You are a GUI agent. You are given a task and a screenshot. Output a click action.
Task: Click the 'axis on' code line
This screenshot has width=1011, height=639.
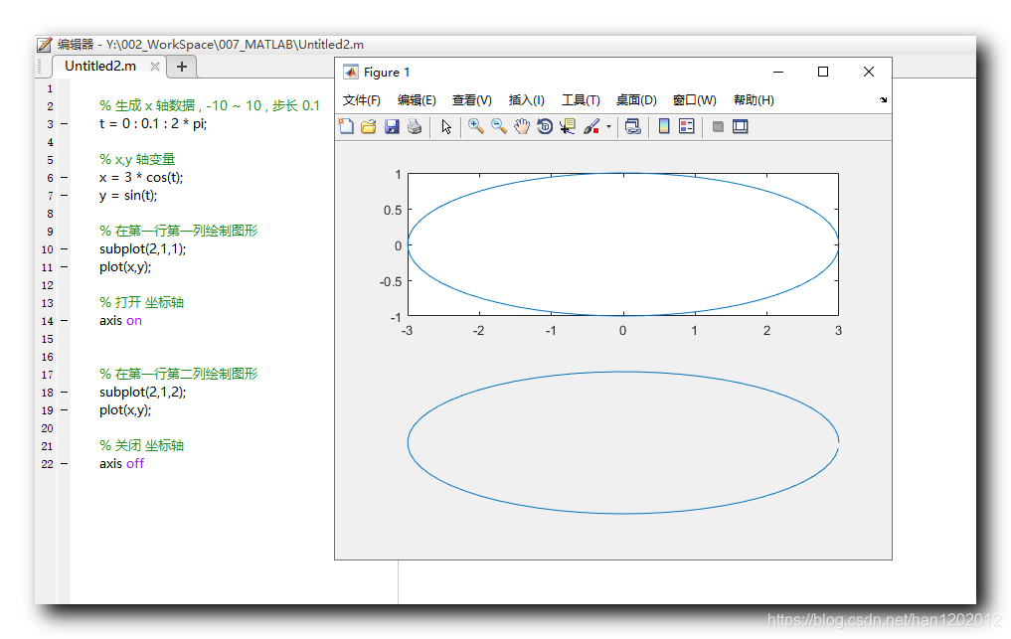[x=120, y=320]
